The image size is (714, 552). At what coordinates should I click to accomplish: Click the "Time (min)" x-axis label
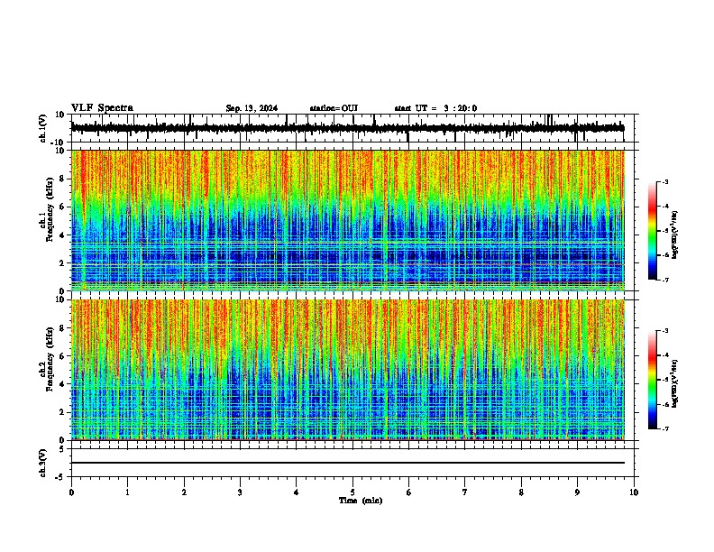(361, 501)
